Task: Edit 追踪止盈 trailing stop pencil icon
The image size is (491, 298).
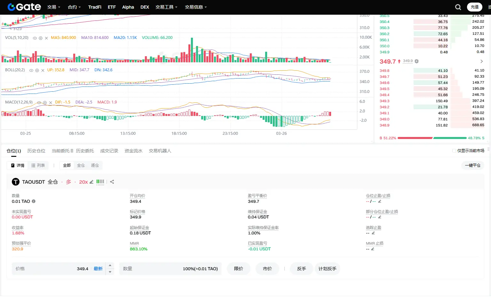Action: pos(373,233)
